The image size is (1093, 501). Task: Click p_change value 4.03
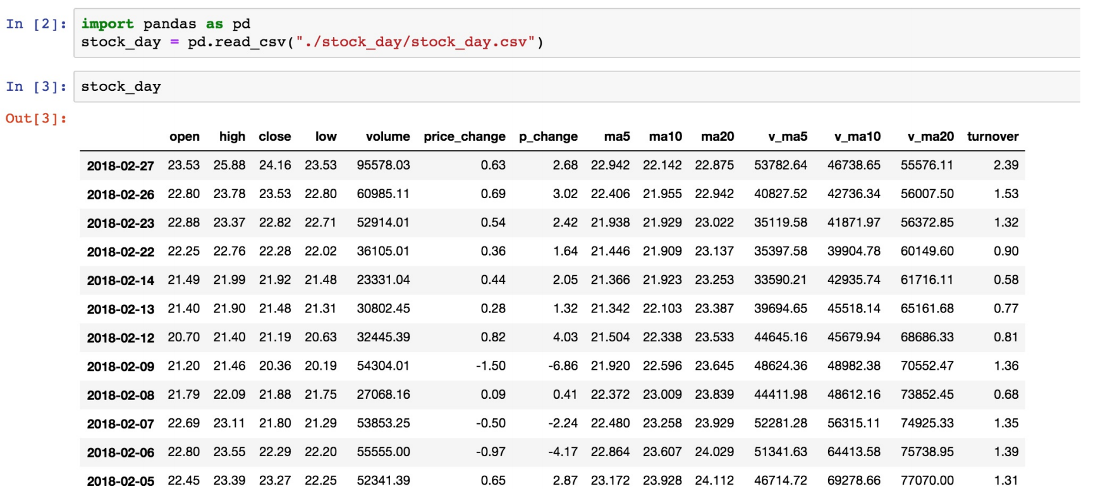point(565,338)
